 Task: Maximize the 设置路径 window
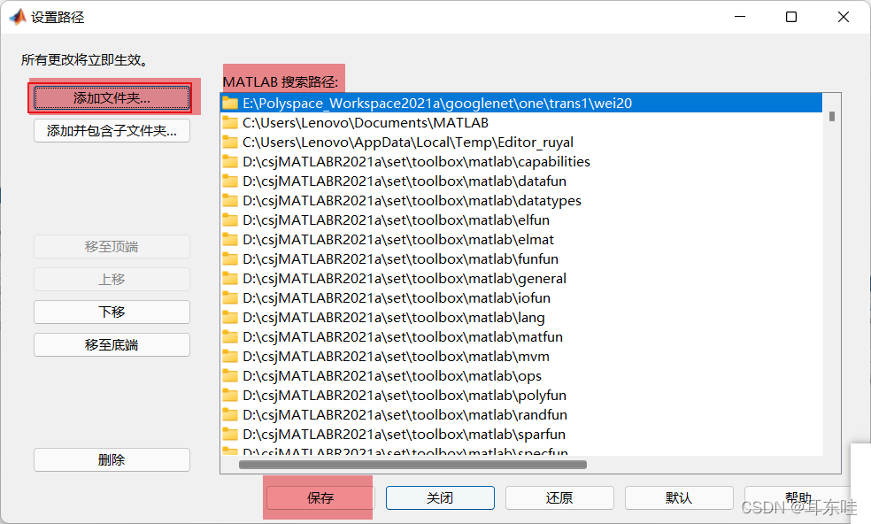[791, 17]
